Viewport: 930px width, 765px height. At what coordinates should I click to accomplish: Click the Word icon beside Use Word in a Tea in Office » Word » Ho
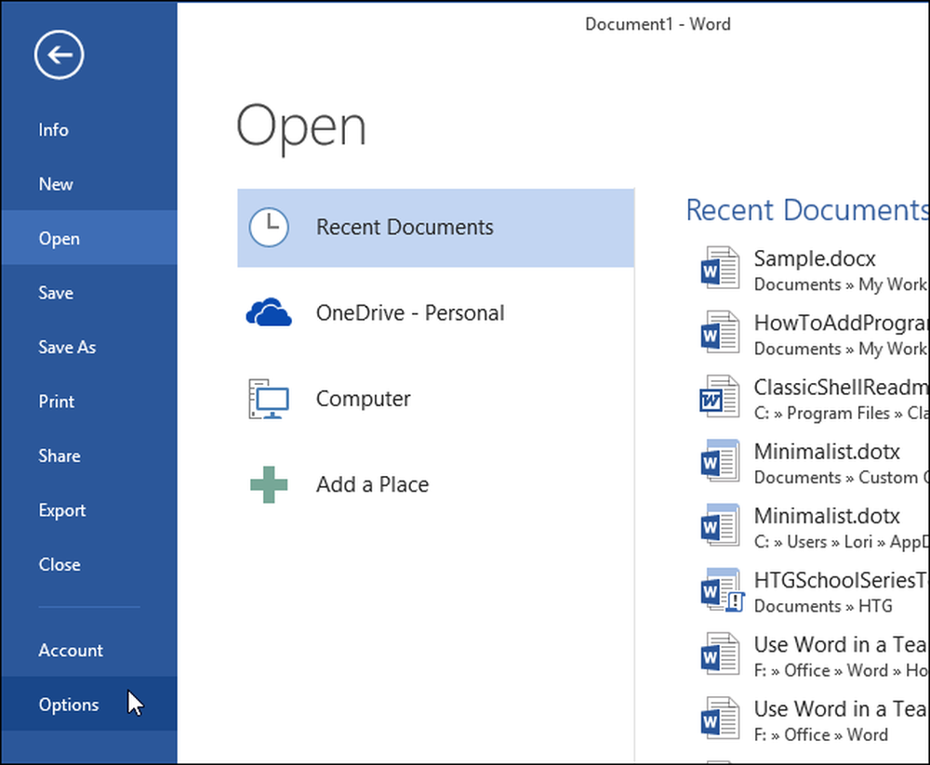click(720, 654)
